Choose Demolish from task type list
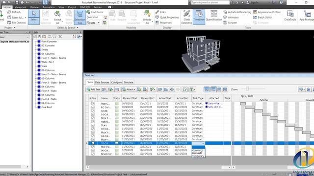Image resolution: width=314 pixels, height=176 pixels. [x=197, y=153]
